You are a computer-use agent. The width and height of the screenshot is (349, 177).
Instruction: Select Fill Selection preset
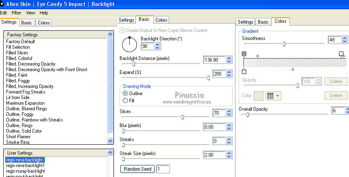coord(18,47)
